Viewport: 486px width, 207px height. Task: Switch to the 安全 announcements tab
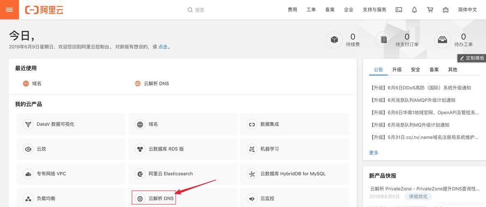[415, 70]
